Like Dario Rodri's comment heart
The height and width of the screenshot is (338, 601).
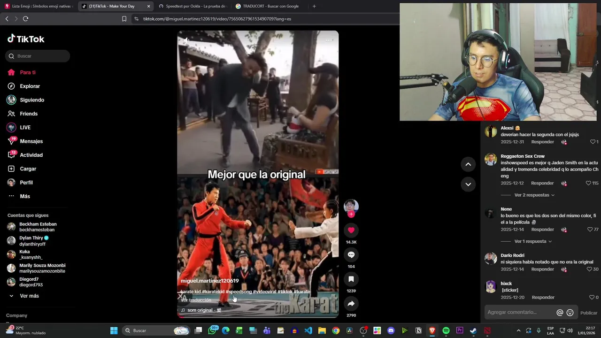click(x=589, y=269)
